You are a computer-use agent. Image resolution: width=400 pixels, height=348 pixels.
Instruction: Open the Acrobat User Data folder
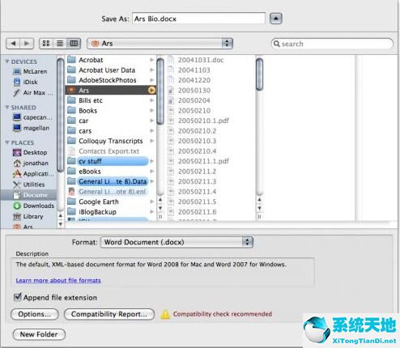[x=110, y=70]
